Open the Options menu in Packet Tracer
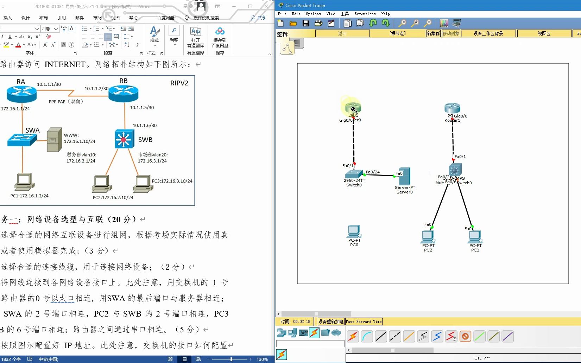The height and width of the screenshot is (363, 581). [x=312, y=14]
